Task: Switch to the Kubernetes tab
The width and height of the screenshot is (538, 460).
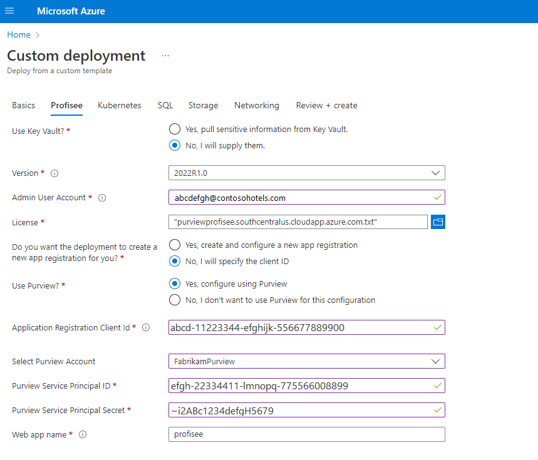Action: [120, 106]
